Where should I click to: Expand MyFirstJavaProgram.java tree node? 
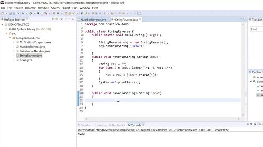tap(14, 42)
